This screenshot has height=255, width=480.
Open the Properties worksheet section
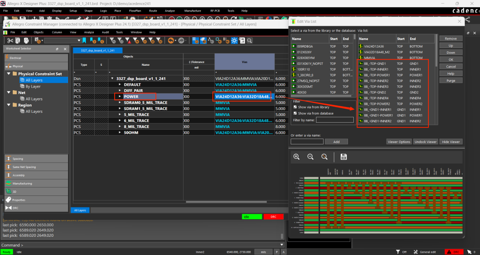36,200
